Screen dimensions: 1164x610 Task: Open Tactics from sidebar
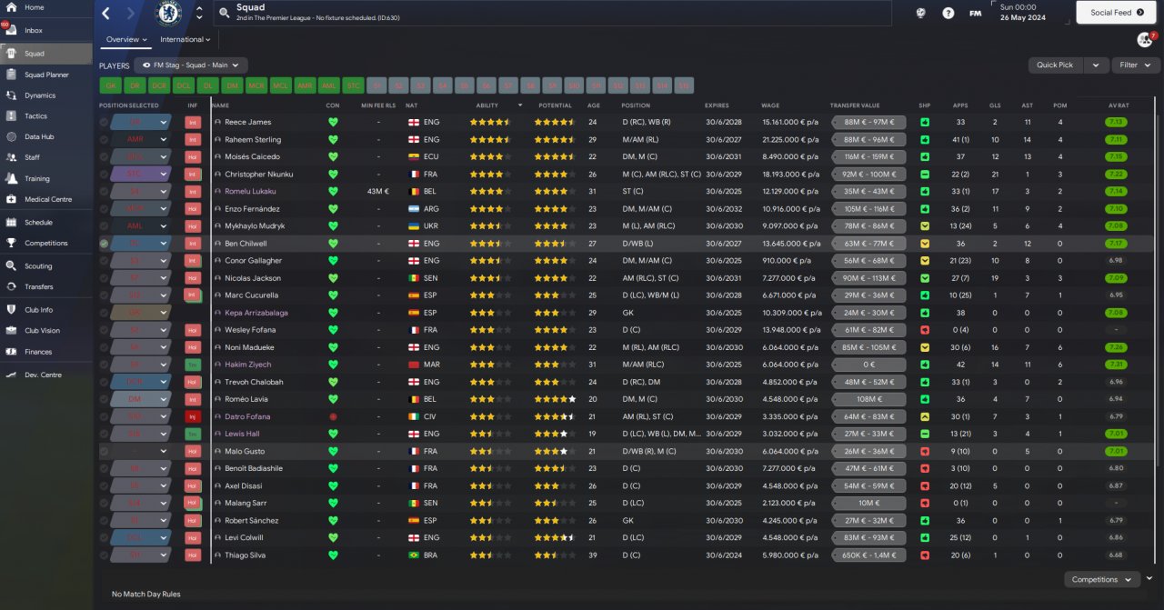coord(45,116)
